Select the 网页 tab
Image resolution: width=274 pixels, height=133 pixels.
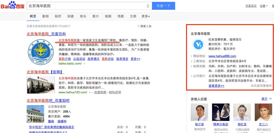(x=33, y=16)
